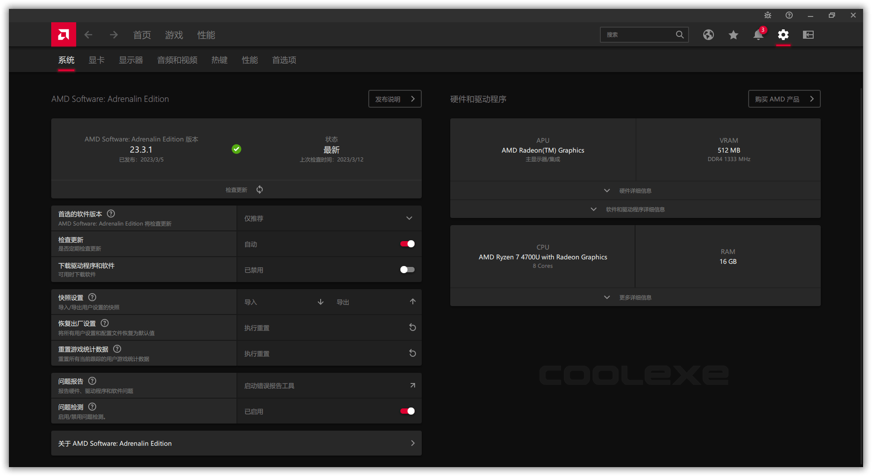
Task: Open 关于 AMD Software: Adrenalin Edition row
Action: (x=236, y=443)
